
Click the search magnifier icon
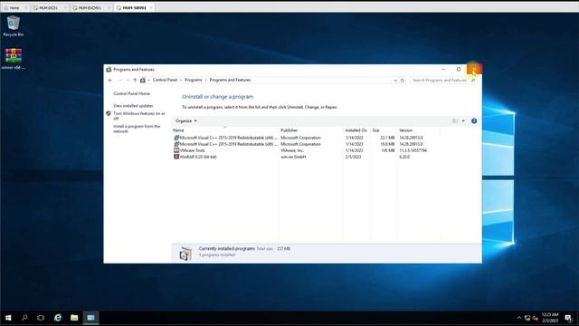pos(473,81)
